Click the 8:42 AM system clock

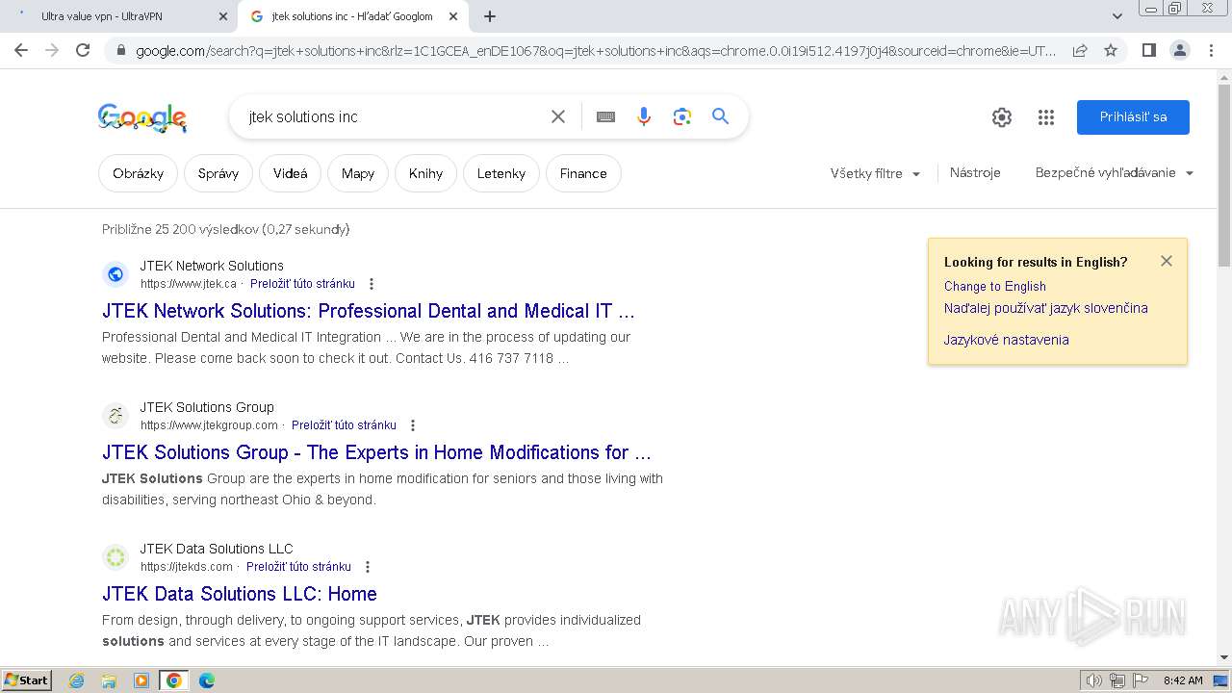pos(1183,680)
